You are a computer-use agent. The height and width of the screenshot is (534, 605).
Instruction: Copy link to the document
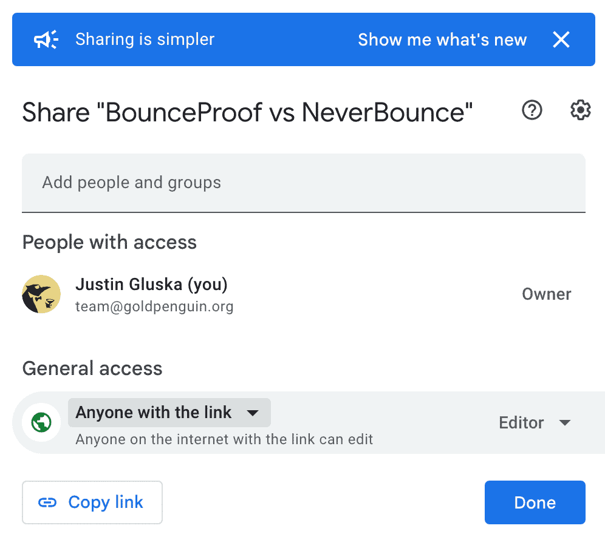pos(92,502)
